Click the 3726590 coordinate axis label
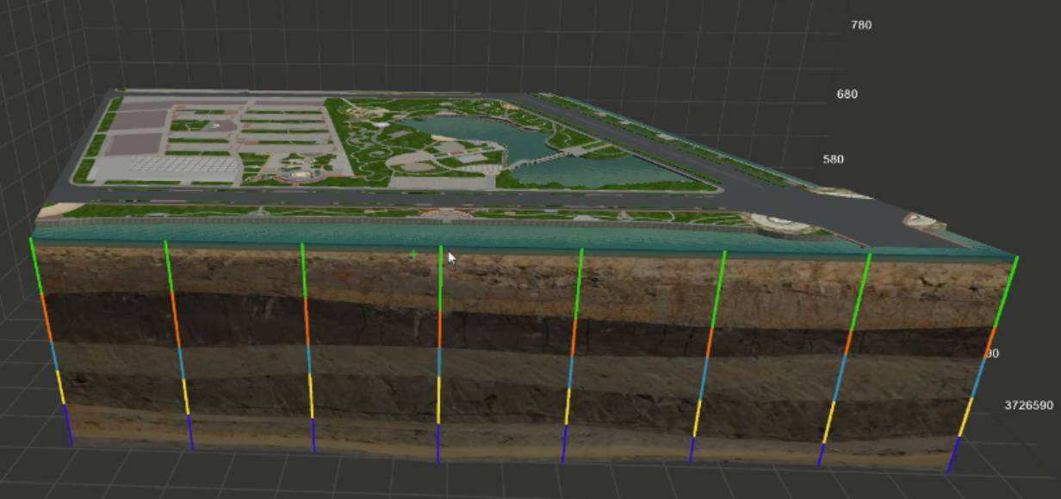This screenshot has height=499, width=1061. tap(1028, 405)
